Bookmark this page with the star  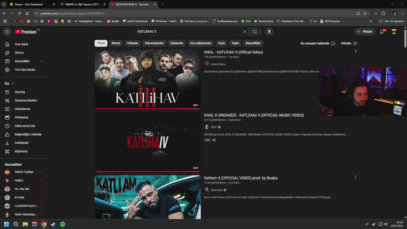click(x=365, y=13)
